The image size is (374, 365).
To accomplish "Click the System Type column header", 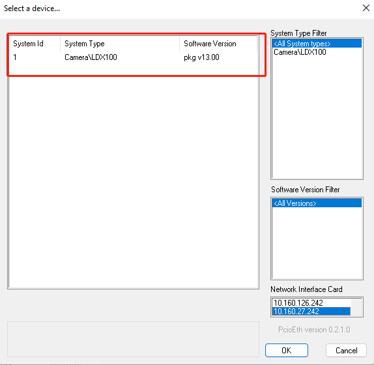I will (x=120, y=44).
